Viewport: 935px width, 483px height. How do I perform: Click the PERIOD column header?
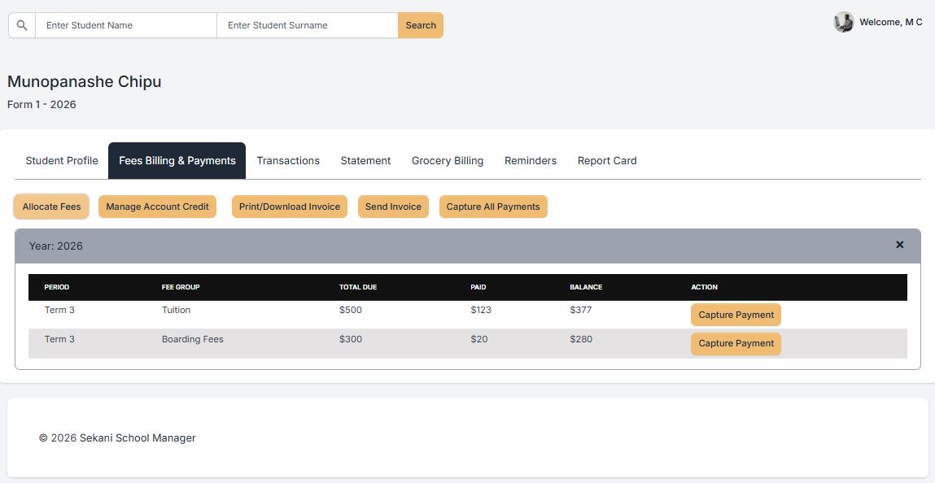(57, 287)
